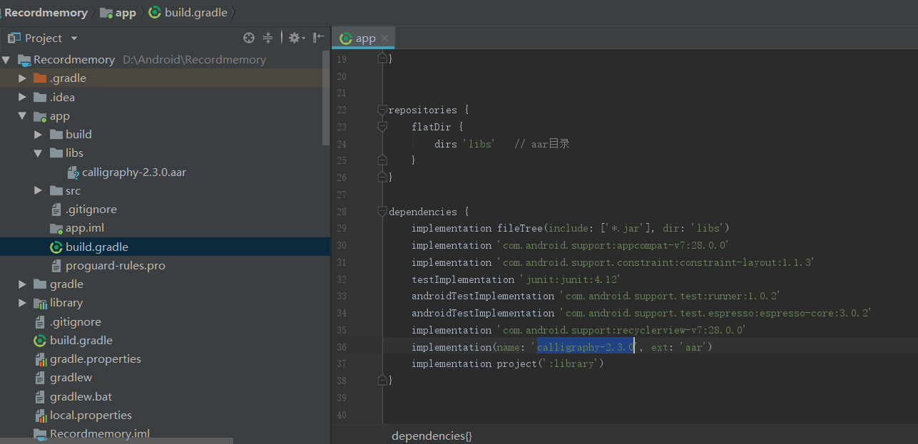Screen dimensions: 918x444
Task: Expand the build folder arrow
Action: [x=39, y=135]
